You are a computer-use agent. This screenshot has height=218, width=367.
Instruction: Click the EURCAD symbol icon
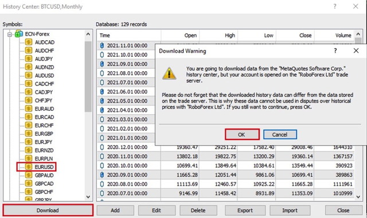(x=29, y=117)
